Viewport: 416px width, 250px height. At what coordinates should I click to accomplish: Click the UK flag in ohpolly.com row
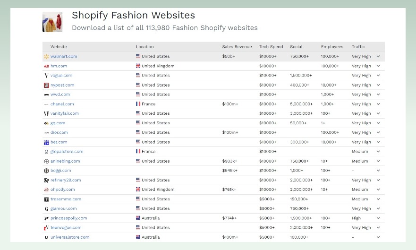pyautogui.click(x=138, y=189)
